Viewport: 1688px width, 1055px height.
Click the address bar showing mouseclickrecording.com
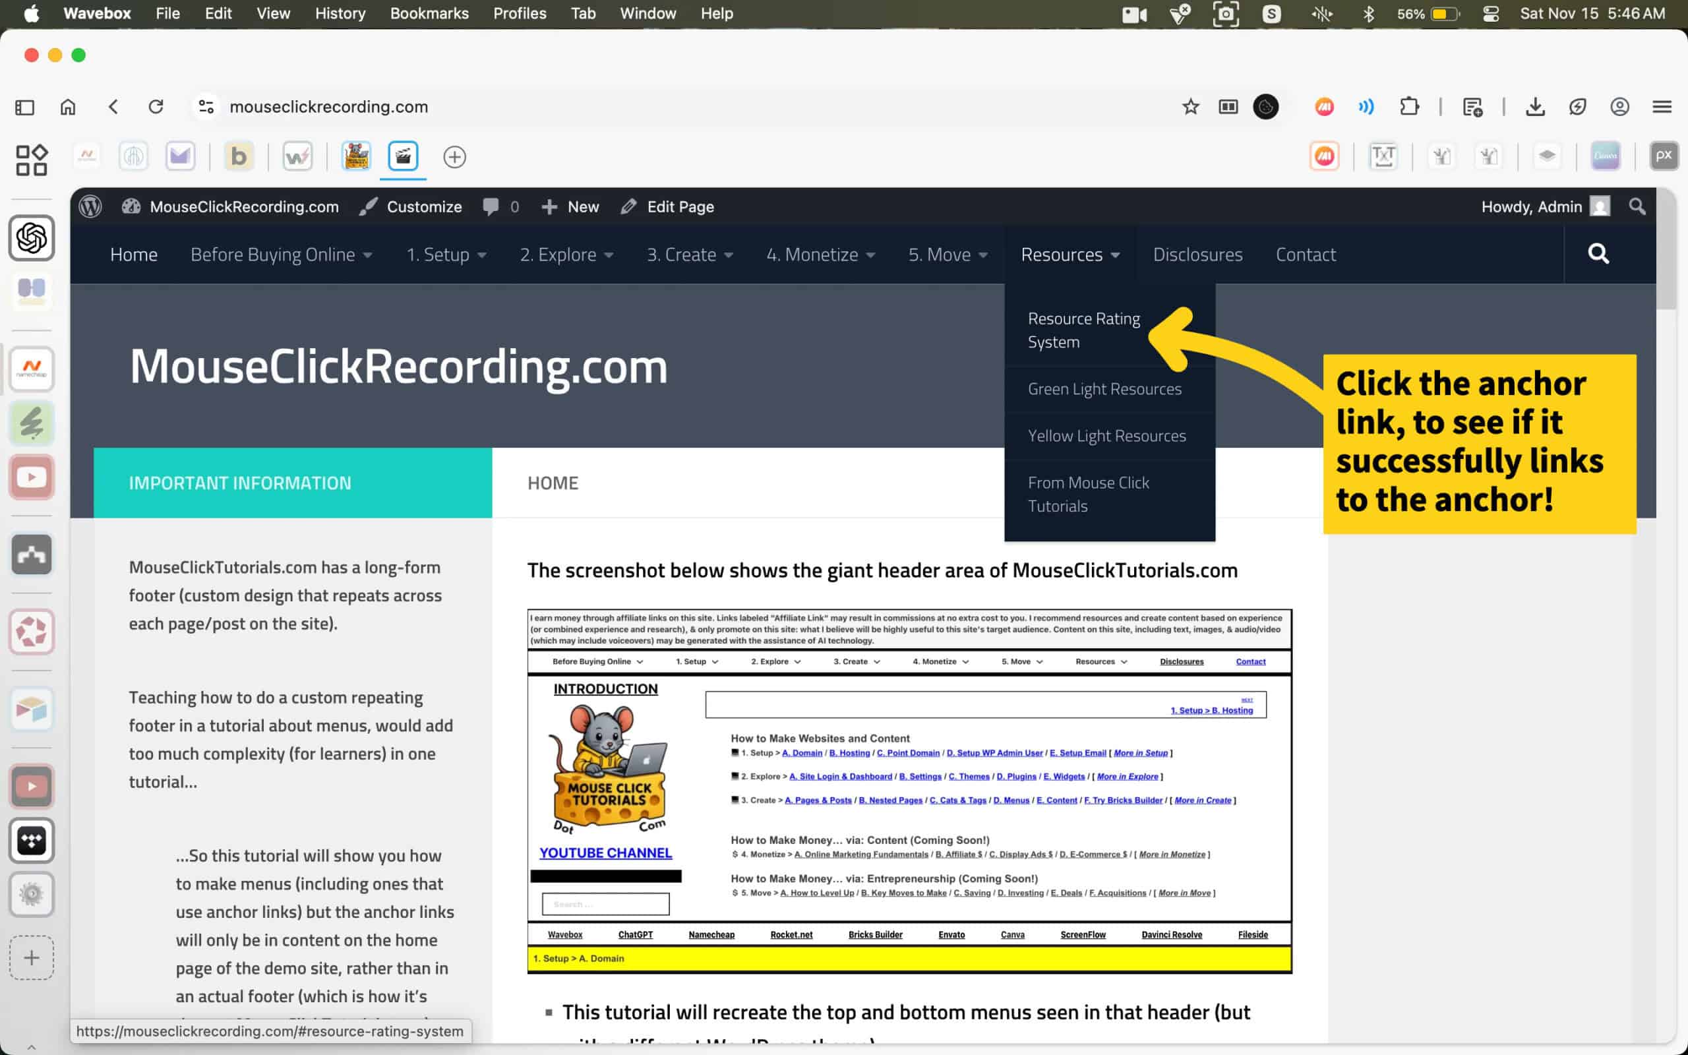click(328, 107)
